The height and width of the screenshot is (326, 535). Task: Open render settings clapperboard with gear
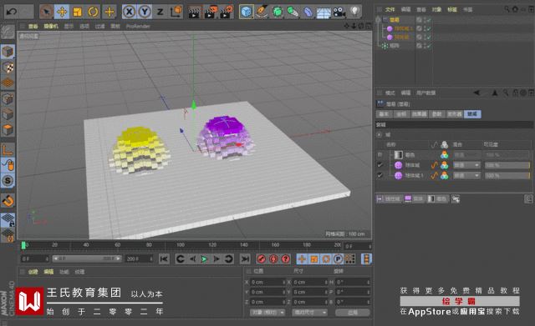coord(227,12)
